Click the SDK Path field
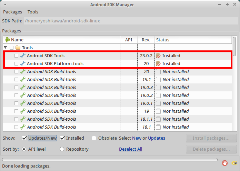 click(x=131, y=21)
